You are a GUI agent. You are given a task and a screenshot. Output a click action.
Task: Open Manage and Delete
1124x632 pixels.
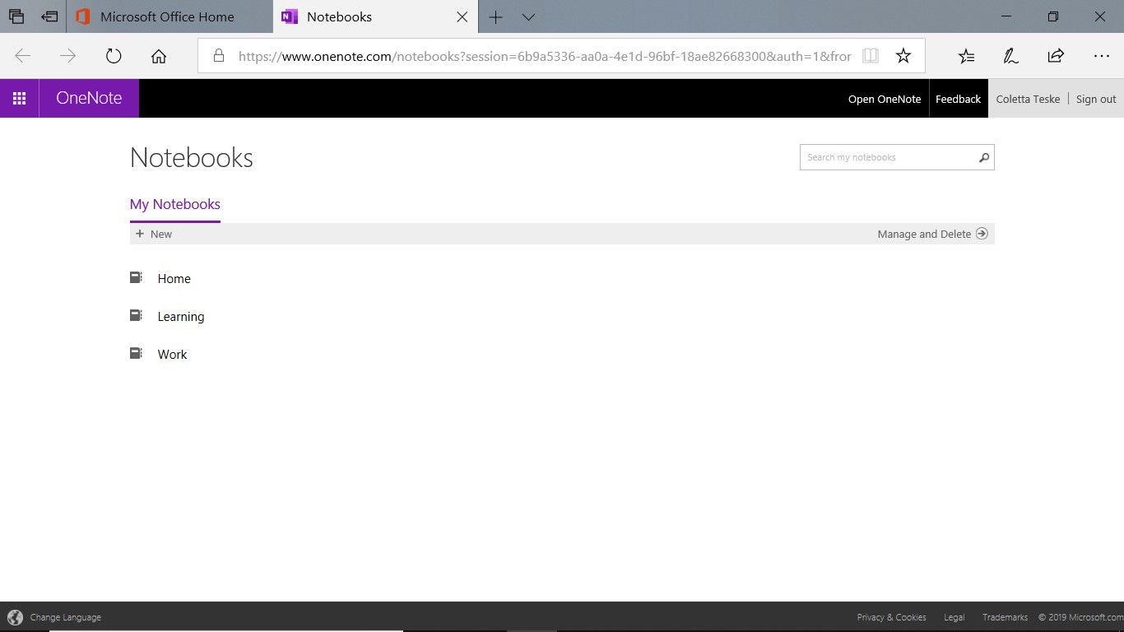click(x=924, y=234)
